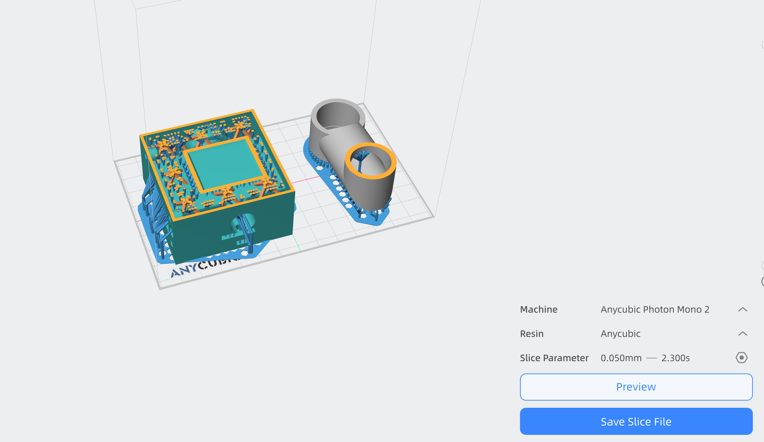
Task: Open the Anycubic Photon Mono 2 machine selector
Action: pos(655,309)
